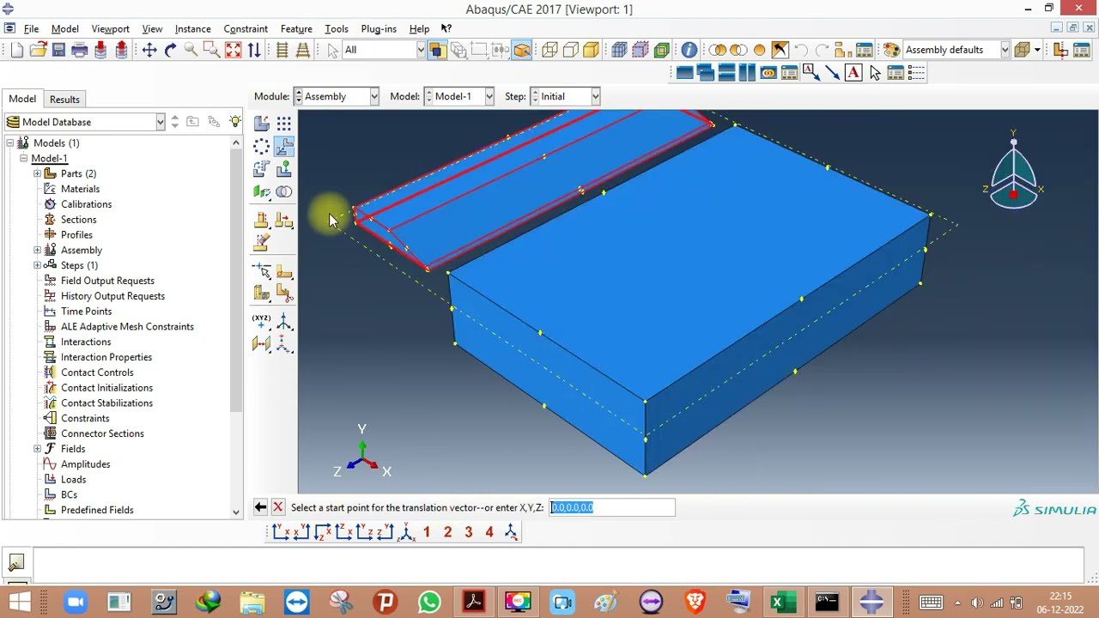
Task: Click the Cycle Views arrows icon
Action: coord(254,50)
